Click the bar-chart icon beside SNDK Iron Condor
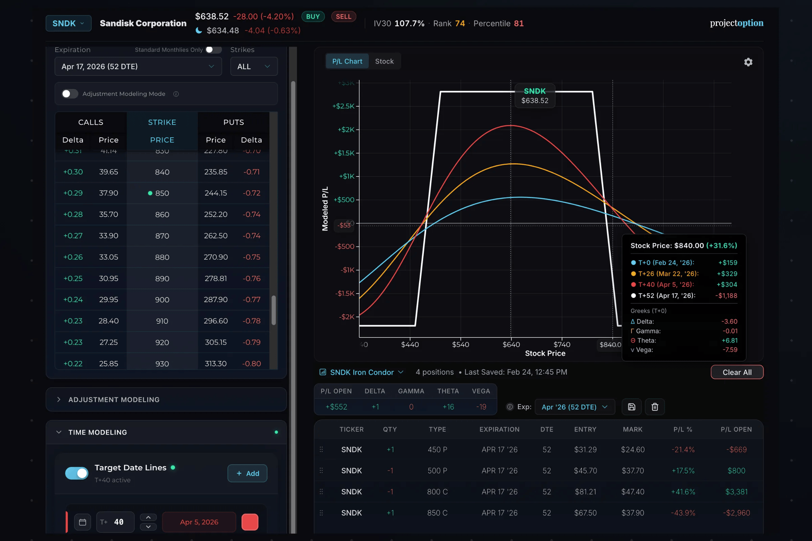This screenshot has height=541, width=812. pos(322,372)
